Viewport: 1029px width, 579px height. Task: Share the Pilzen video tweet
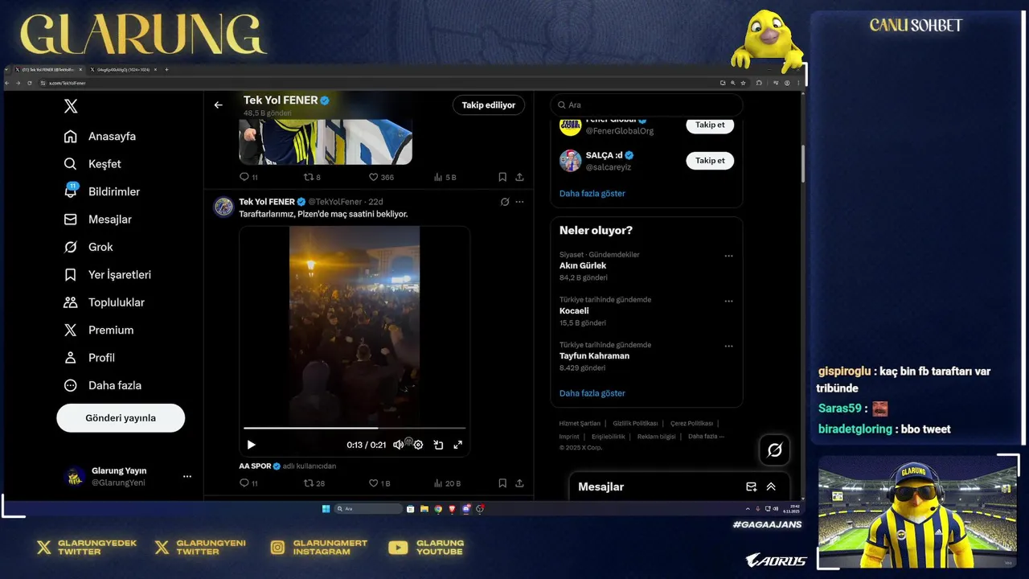point(519,483)
